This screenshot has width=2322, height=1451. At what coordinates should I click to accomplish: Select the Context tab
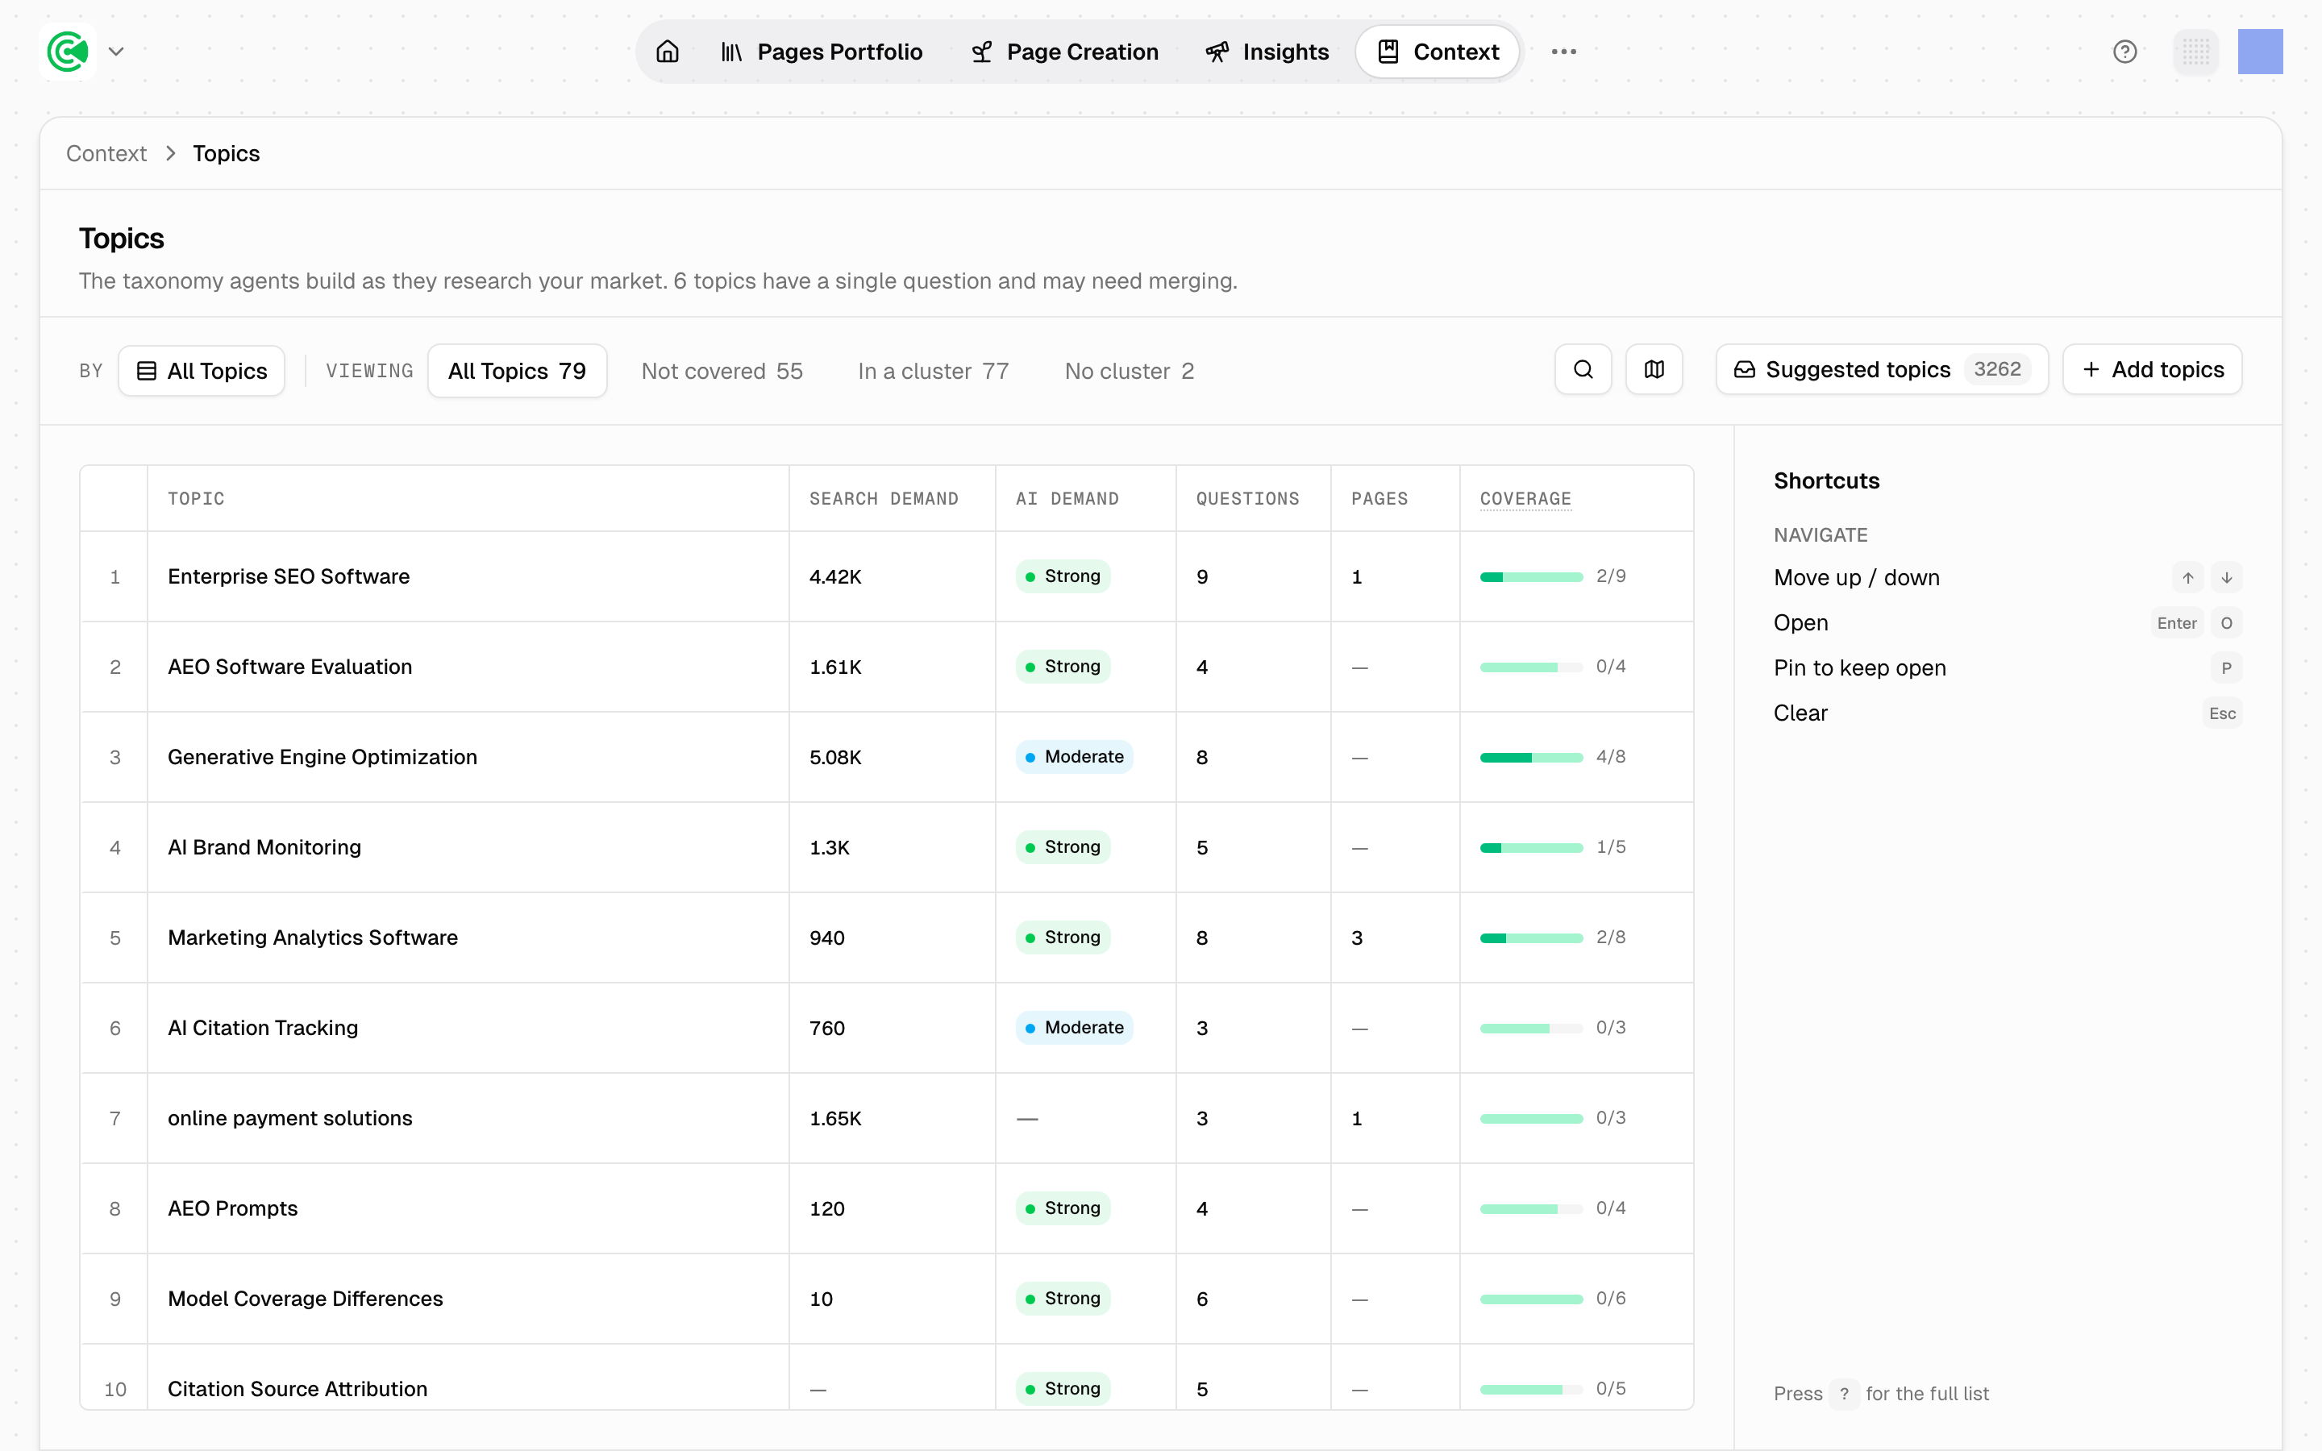pyautogui.click(x=1438, y=52)
